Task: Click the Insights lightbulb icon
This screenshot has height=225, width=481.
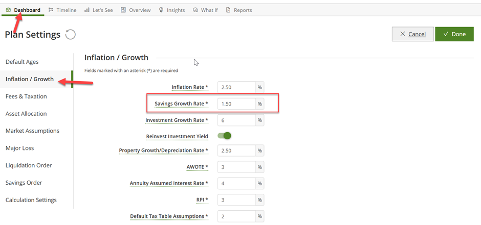Action: 161,10
